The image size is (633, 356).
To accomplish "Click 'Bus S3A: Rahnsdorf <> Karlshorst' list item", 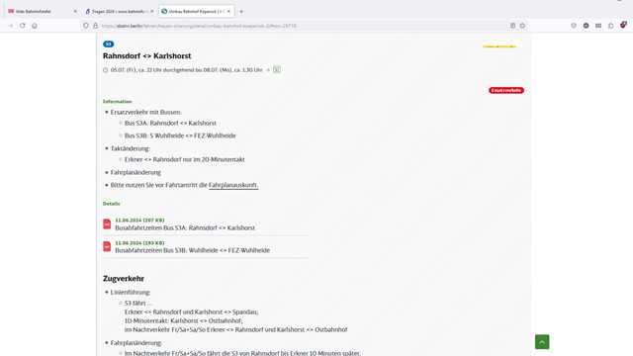I will point(170,123).
